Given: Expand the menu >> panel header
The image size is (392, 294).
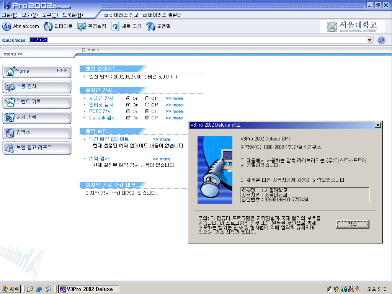Looking at the screenshot, I should (13, 54).
